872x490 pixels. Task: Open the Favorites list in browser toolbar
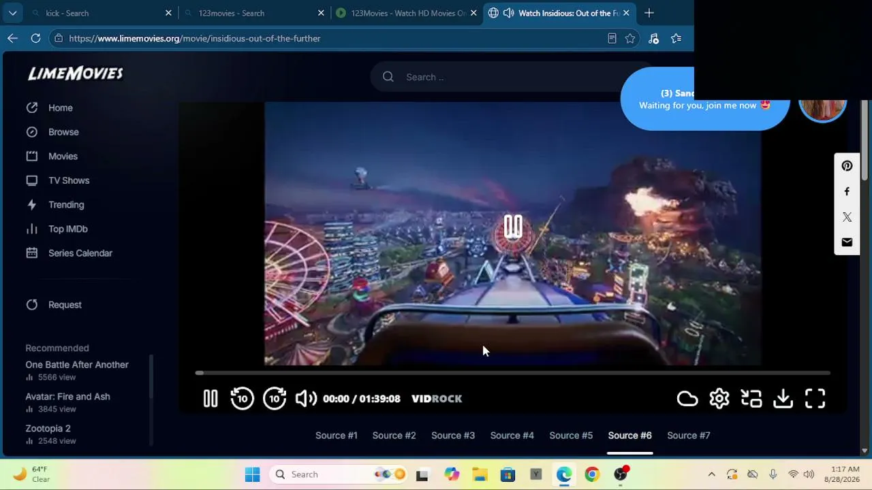676,39
